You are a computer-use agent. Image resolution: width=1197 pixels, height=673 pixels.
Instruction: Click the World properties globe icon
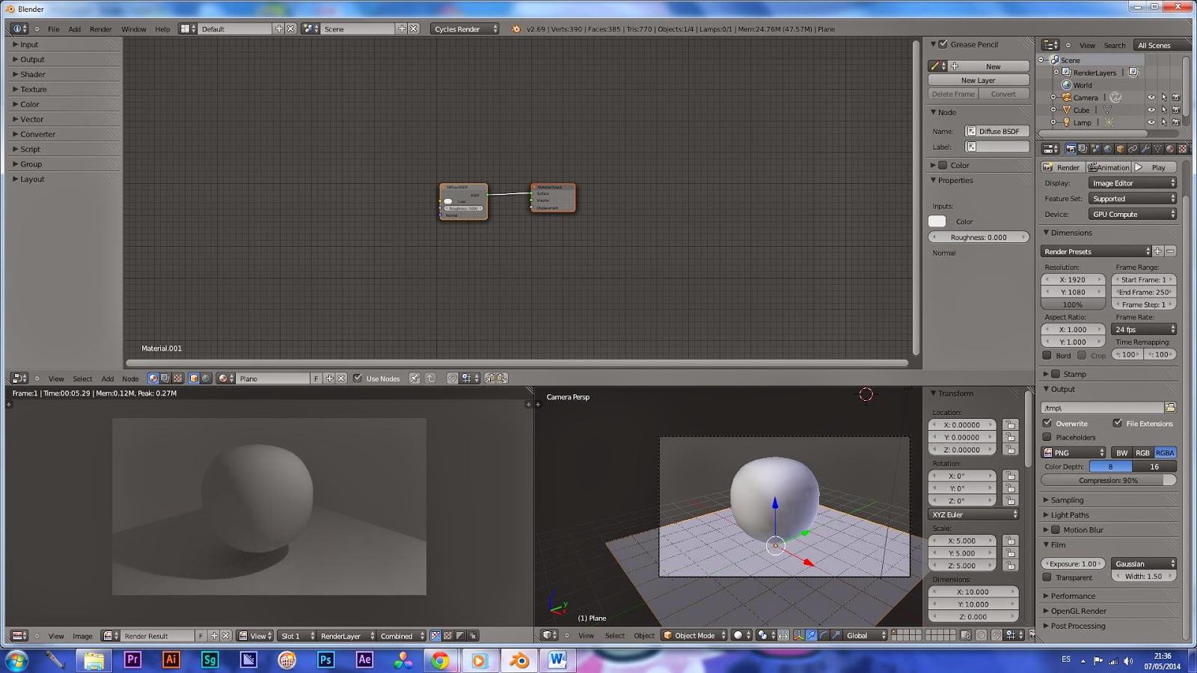1108,149
